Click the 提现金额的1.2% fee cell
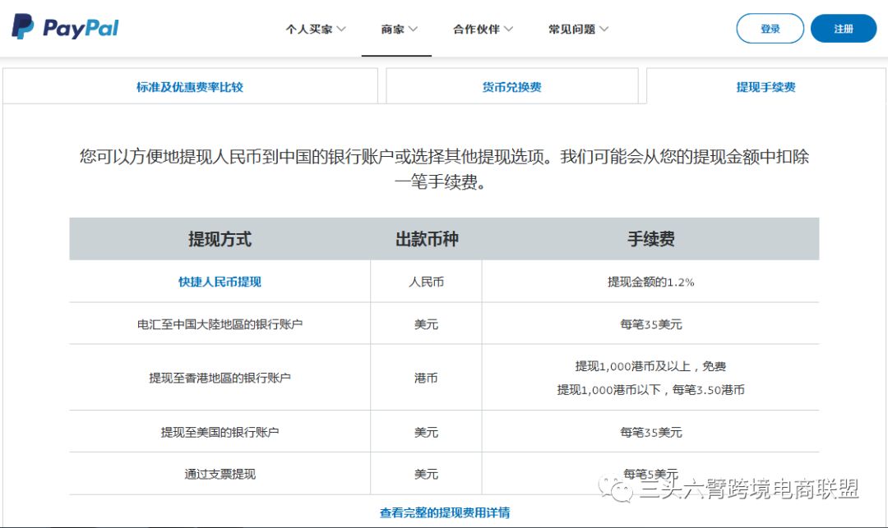This screenshot has height=528, width=888. pos(650,282)
